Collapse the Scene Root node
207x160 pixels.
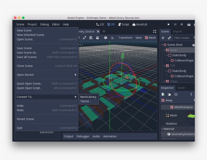pos(162,45)
